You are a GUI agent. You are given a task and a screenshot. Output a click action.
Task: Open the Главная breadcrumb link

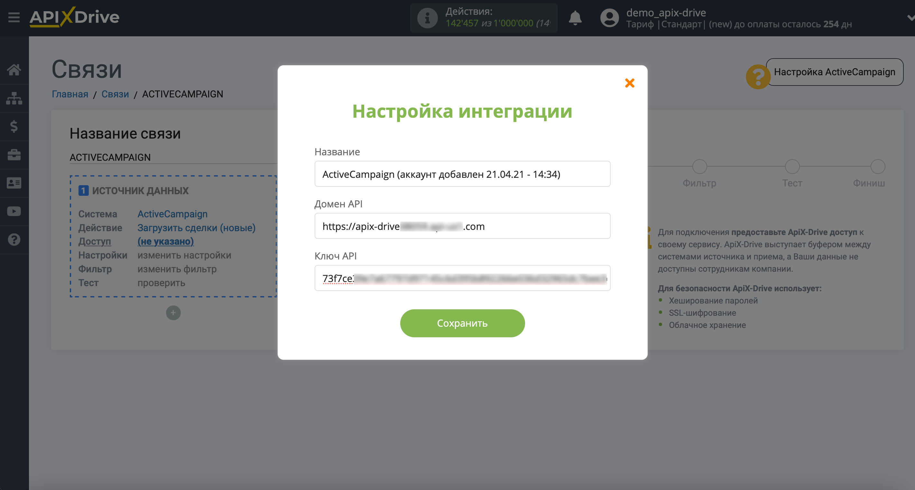70,94
